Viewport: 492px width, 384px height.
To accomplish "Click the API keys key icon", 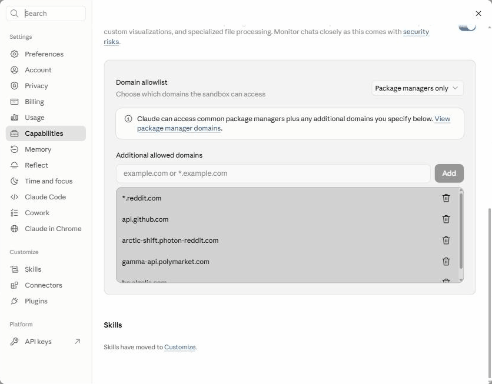I will (15, 342).
